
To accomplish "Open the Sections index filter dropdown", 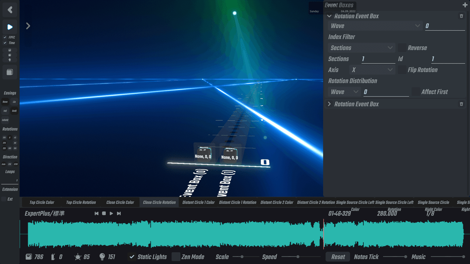I will [x=362, y=48].
